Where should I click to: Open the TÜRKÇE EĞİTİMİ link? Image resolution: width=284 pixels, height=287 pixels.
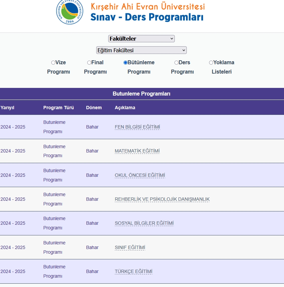point(134,271)
